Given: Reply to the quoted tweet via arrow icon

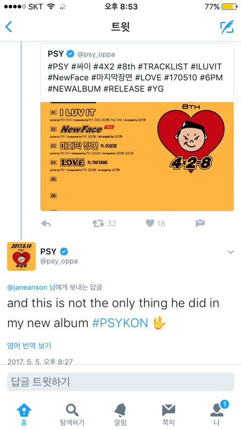Looking at the screenshot, I should coord(46,224).
